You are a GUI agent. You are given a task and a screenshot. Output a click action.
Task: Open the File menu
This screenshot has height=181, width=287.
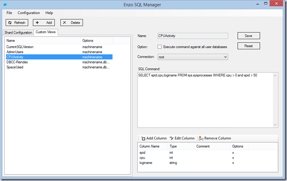[x=9, y=13]
